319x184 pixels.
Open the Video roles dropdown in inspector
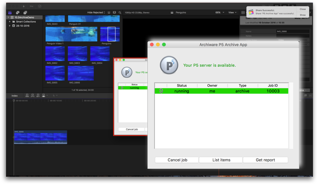click(293, 40)
